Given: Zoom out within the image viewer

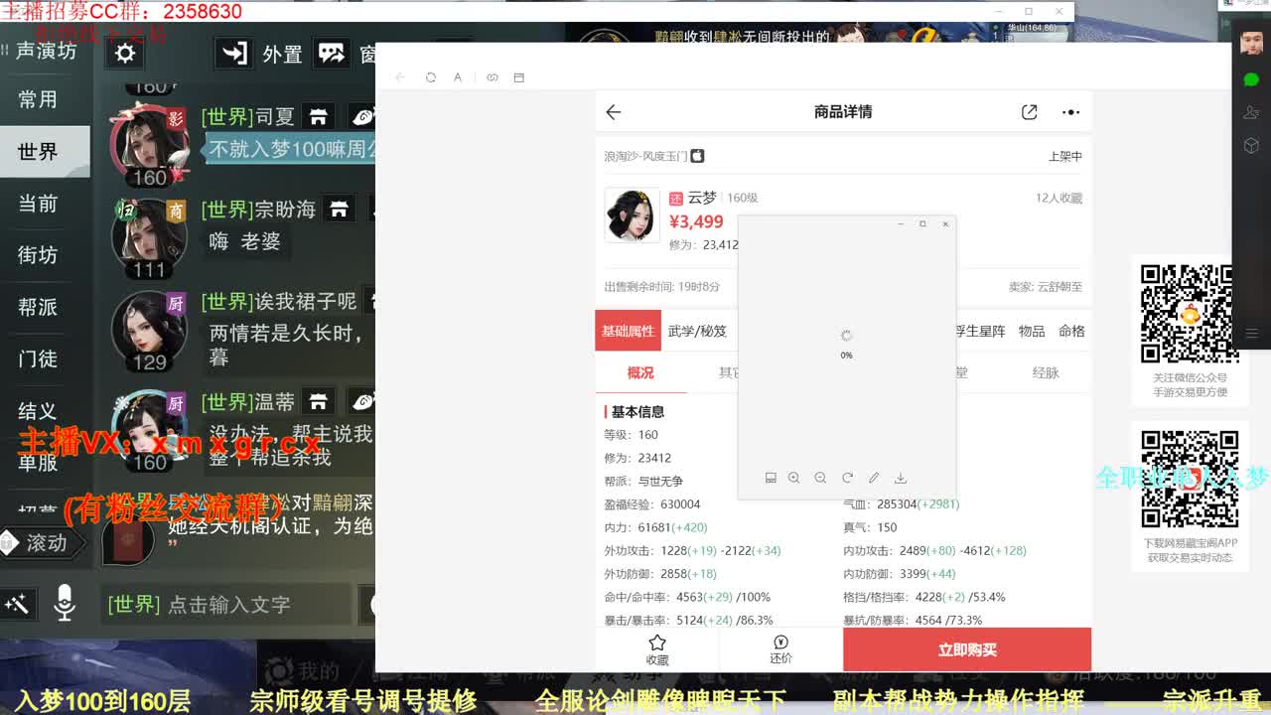Looking at the screenshot, I should [x=820, y=478].
